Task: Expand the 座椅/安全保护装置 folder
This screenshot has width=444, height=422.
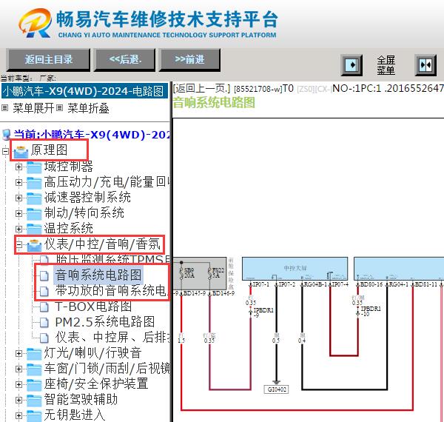Action: pos(18,384)
